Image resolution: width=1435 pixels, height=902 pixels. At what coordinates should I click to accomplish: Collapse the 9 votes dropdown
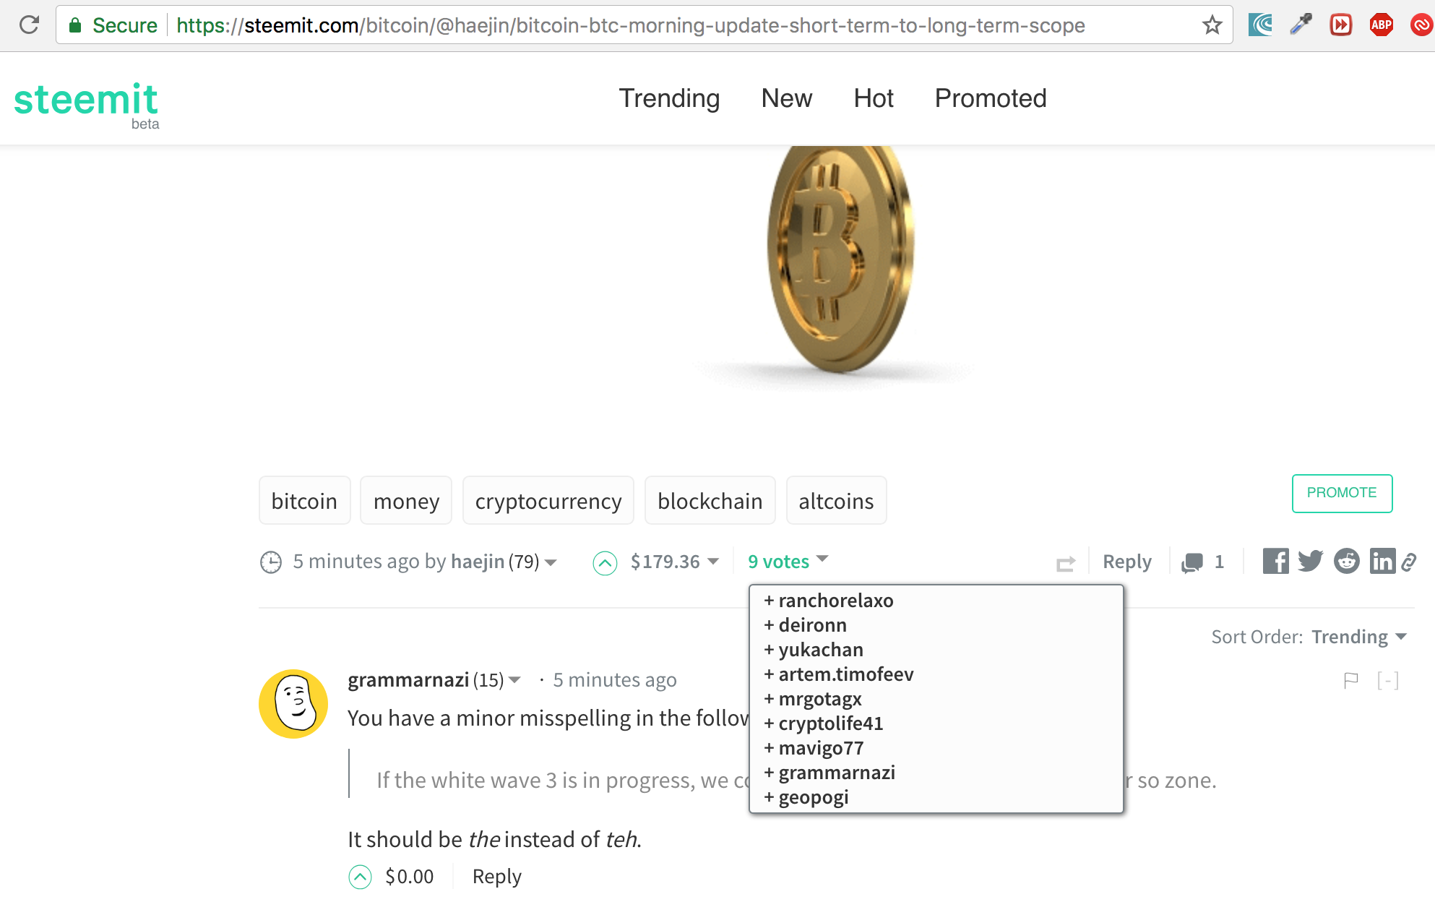point(788,561)
